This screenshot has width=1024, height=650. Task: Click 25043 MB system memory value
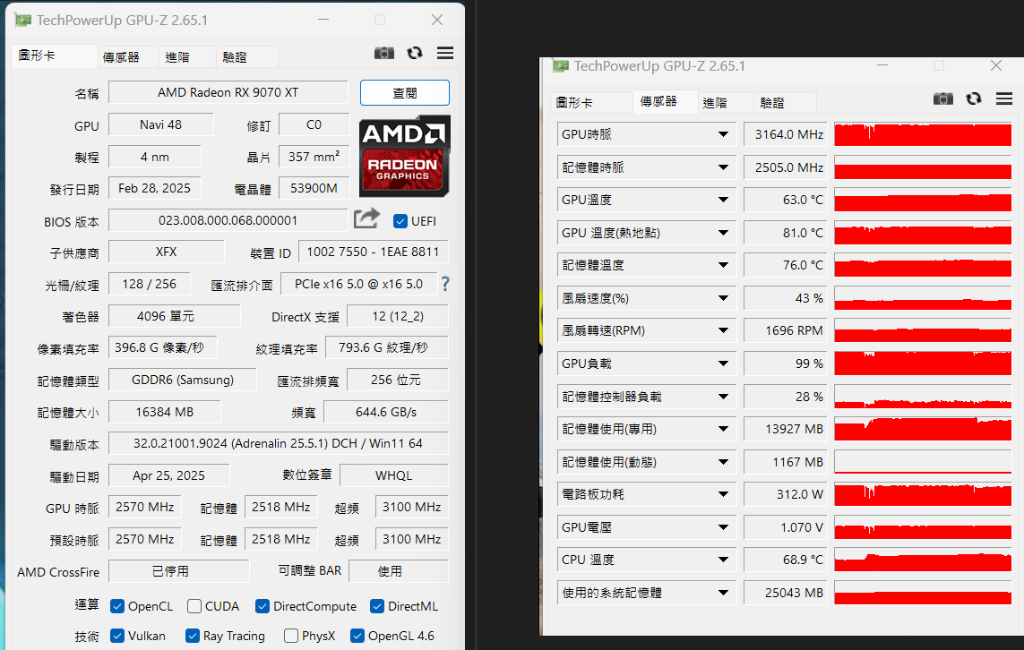tap(786, 593)
